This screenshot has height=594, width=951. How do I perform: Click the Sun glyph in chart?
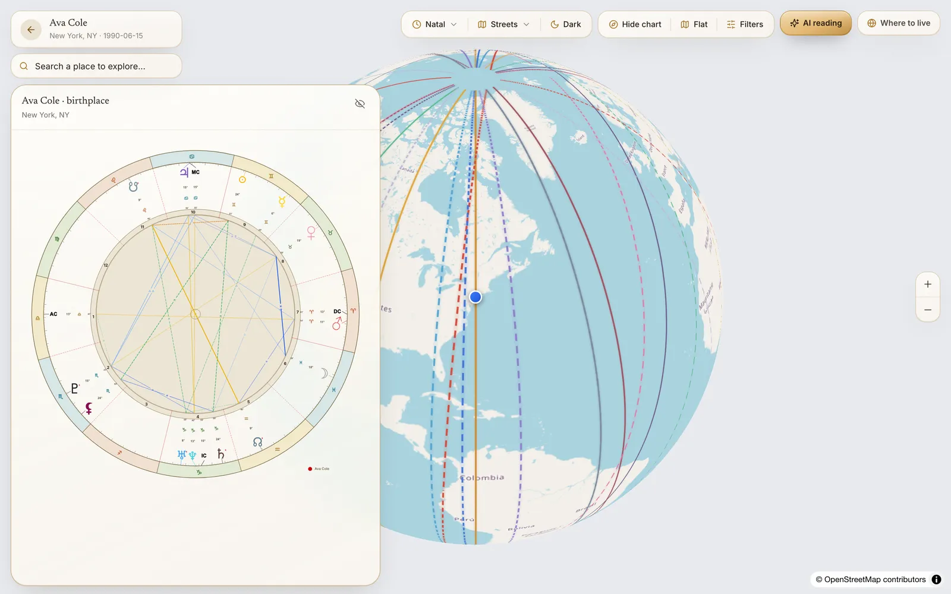[x=242, y=179]
